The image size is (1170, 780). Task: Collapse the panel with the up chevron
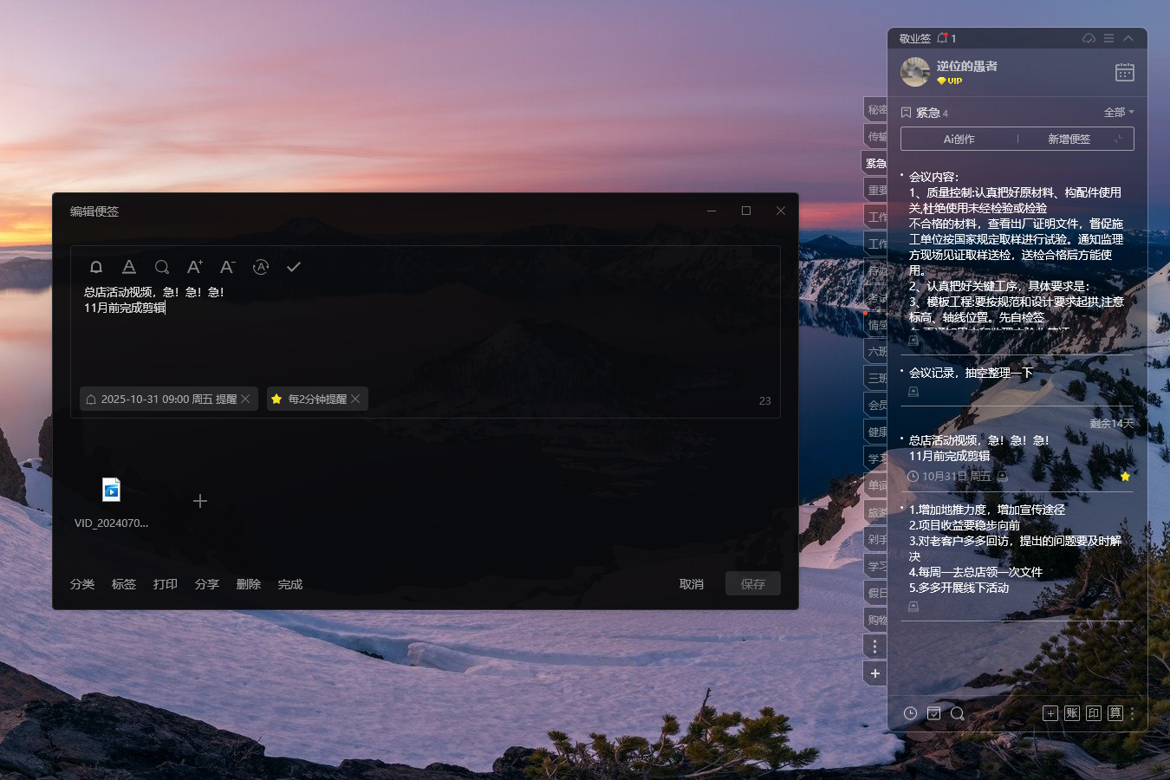[x=1128, y=38]
